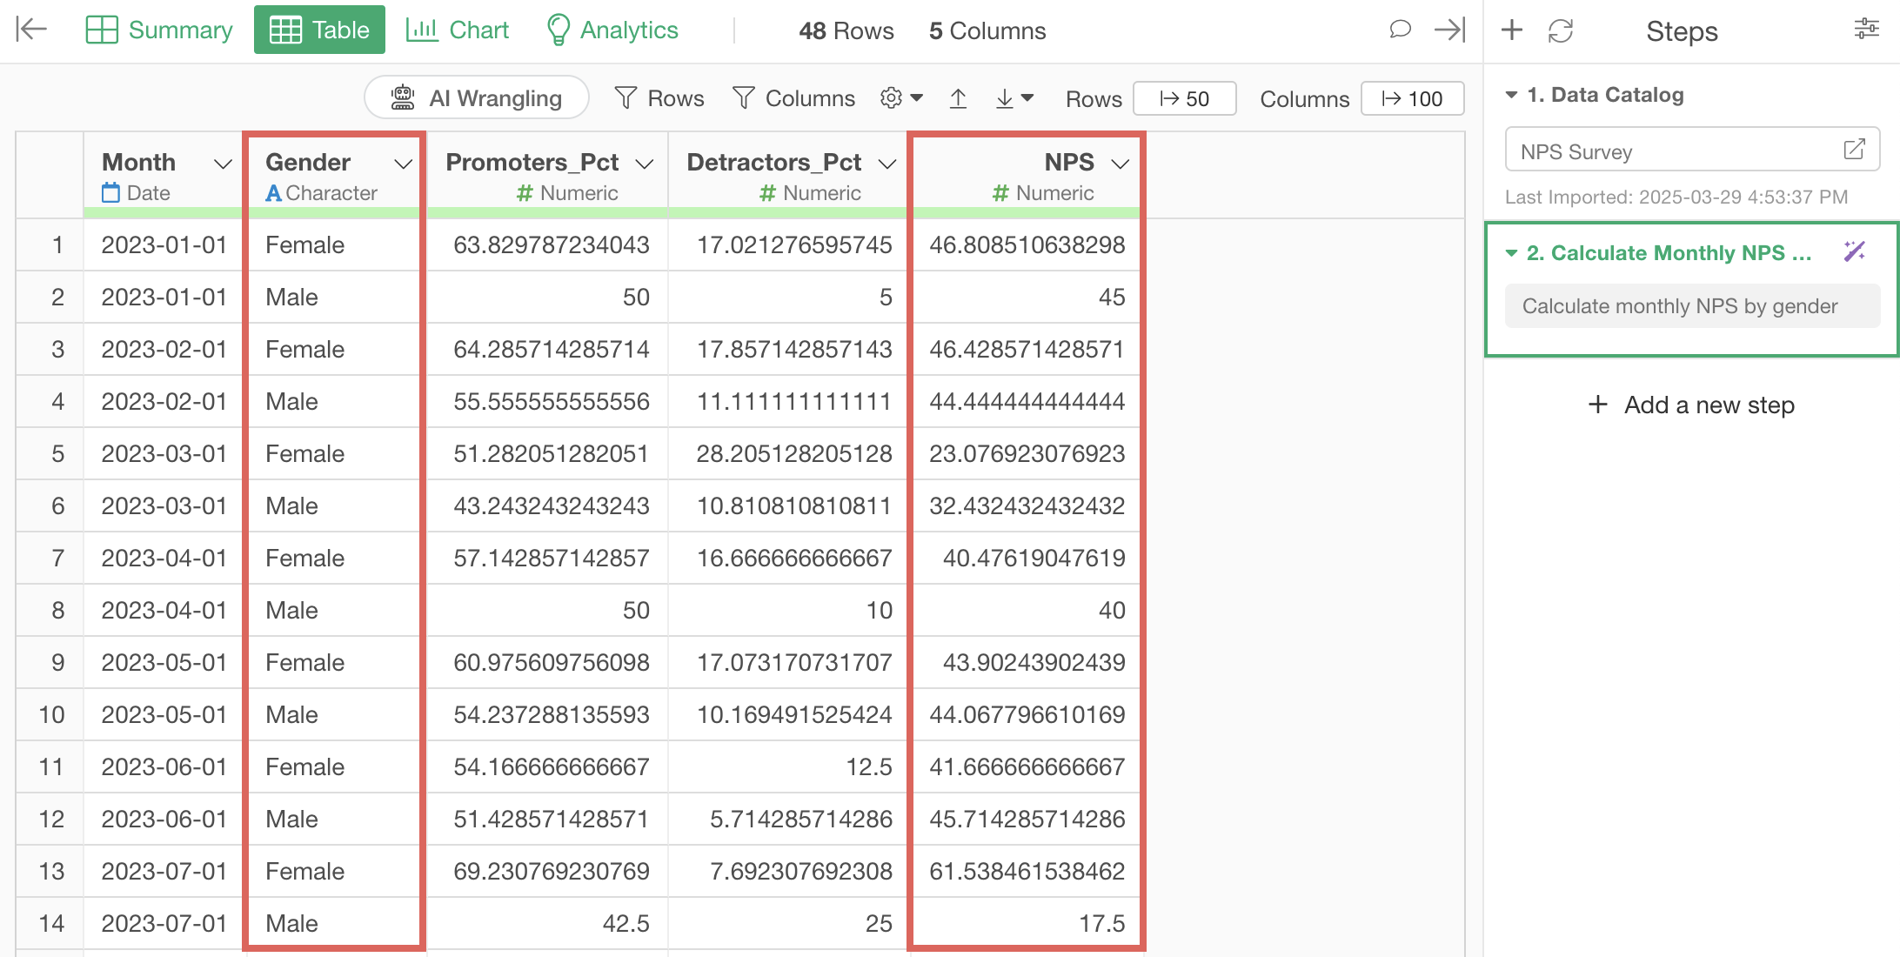The width and height of the screenshot is (1900, 957).
Task: Switch to the Chart tab
Action: [457, 30]
